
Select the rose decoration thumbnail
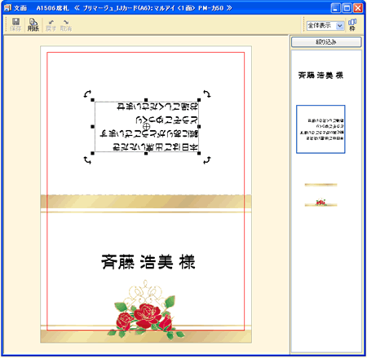point(321,203)
